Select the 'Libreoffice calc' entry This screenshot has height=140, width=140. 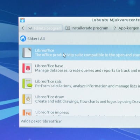[x=48, y=82]
